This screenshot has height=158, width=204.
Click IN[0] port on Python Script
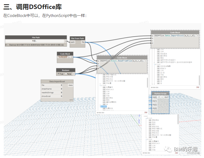click(x=154, y=97)
